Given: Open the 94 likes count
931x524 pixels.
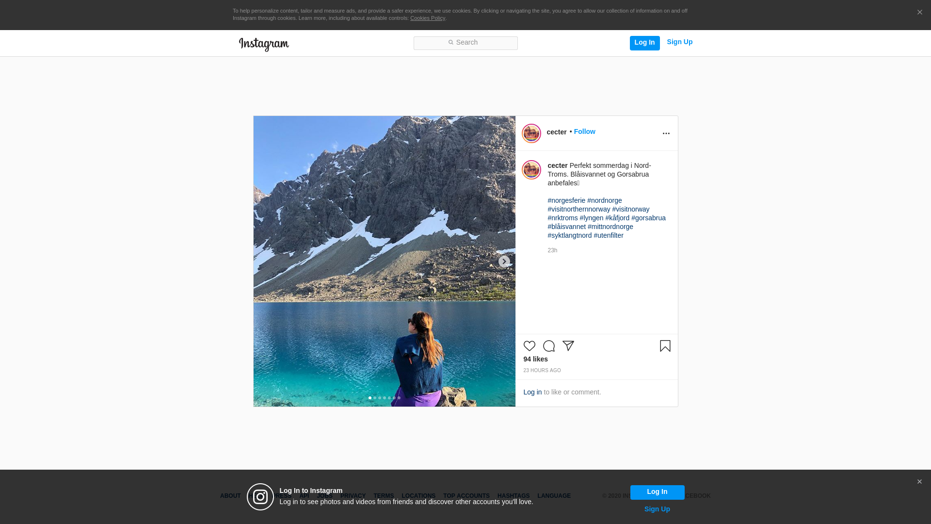Looking at the screenshot, I should coord(535,359).
